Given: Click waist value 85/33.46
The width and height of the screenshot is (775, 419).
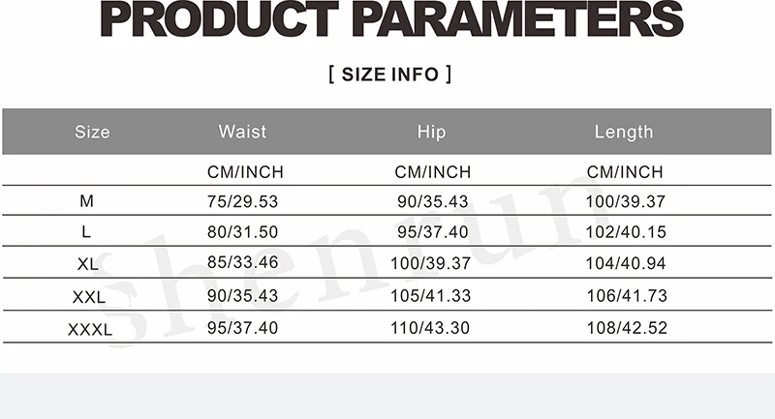Looking at the screenshot, I should pos(243,262).
